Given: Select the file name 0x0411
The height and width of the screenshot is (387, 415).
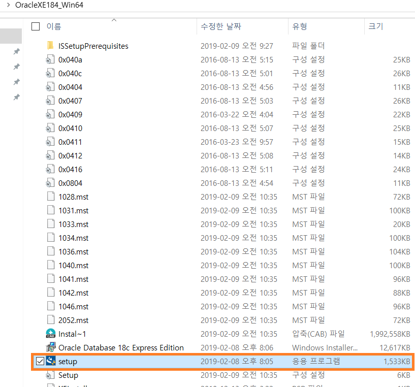Looking at the screenshot, I should click(70, 142).
